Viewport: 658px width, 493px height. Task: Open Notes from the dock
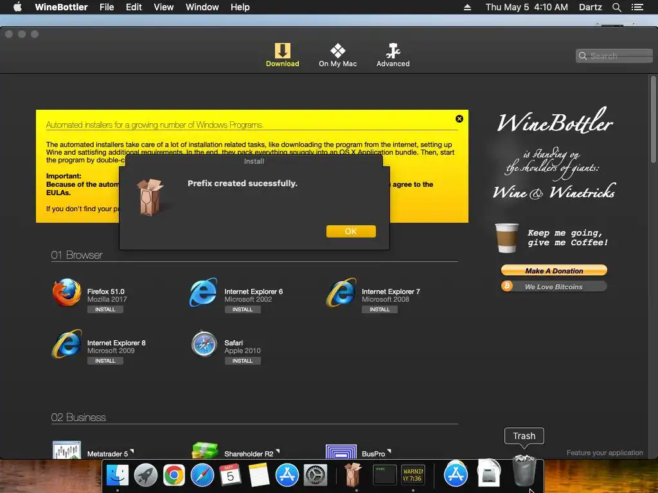pos(258,475)
